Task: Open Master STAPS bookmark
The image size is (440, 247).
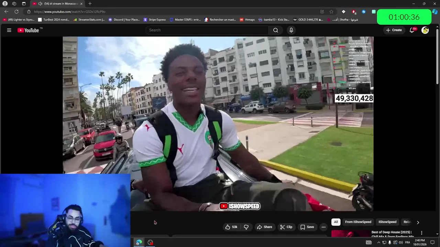Action: pyautogui.click(x=185, y=20)
